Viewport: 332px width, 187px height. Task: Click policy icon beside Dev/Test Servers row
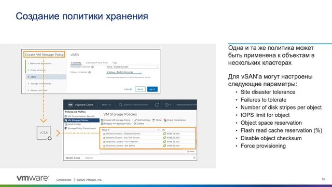(104, 138)
